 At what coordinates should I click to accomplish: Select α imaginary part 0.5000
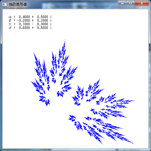pyautogui.click(x=43, y=17)
